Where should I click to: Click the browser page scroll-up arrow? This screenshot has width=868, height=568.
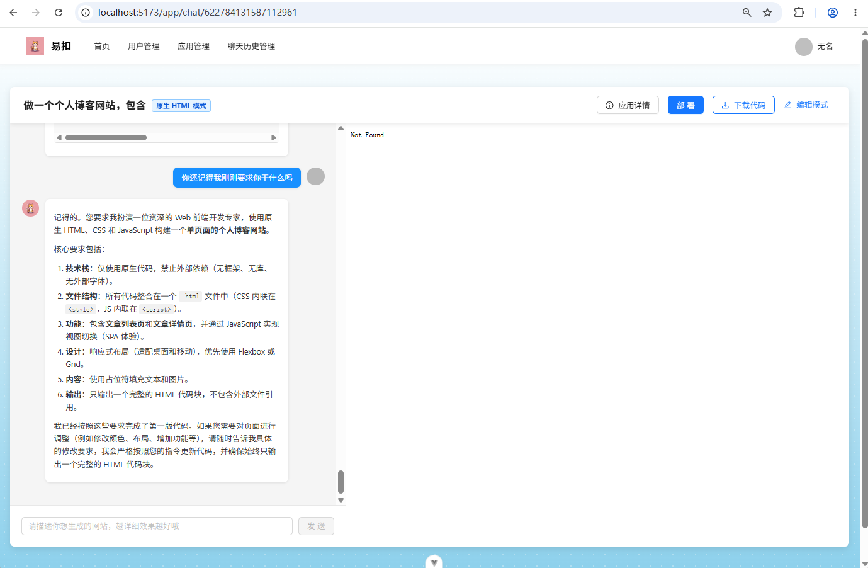coord(864,32)
